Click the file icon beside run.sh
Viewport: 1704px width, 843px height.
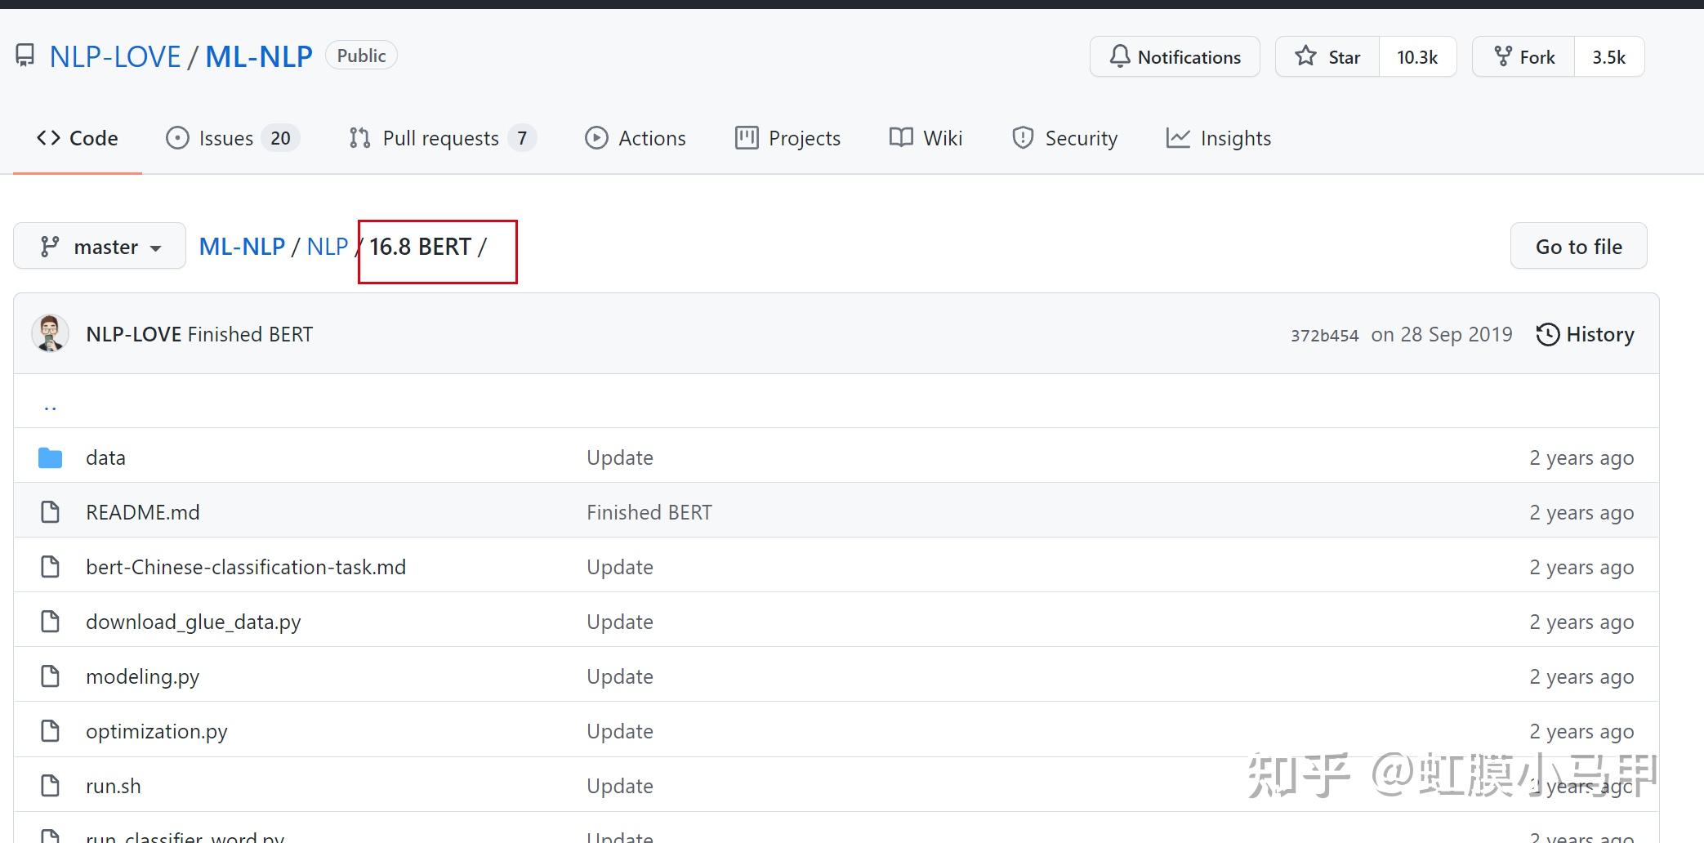[x=50, y=786]
